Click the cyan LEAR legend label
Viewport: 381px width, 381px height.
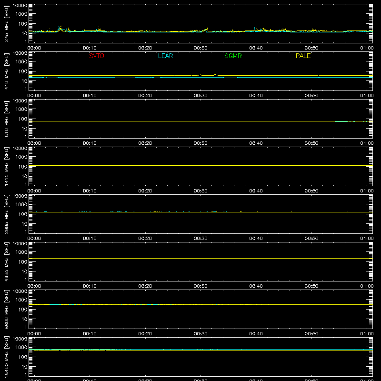click(165, 56)
